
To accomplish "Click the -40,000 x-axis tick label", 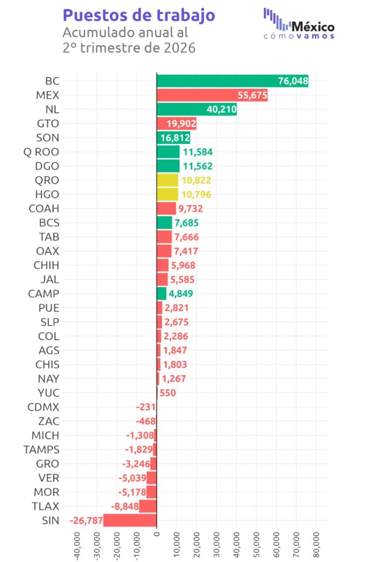I will [x=77, y=546].
